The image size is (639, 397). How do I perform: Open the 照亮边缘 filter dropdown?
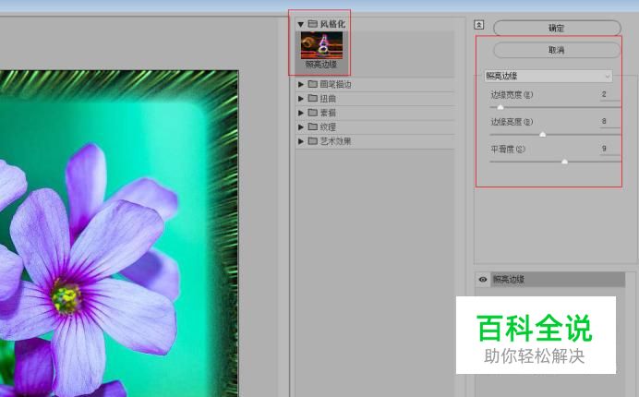[549, 76]
